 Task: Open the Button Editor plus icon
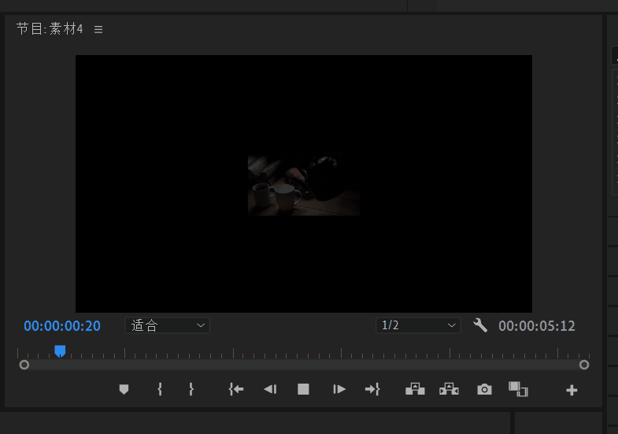pos(572,390)
